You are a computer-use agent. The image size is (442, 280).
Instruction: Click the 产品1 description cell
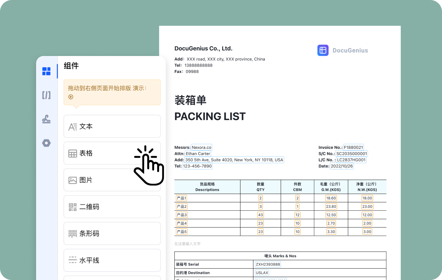click(x=182, y=198)
